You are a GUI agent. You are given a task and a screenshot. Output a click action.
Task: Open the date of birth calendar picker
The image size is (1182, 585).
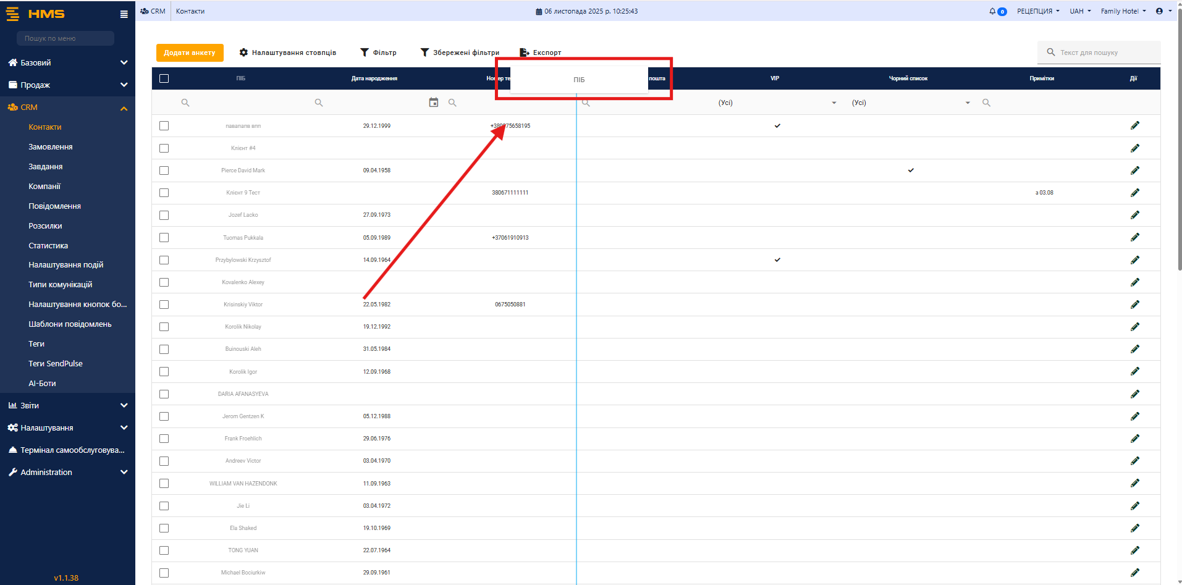click(434, 103)
